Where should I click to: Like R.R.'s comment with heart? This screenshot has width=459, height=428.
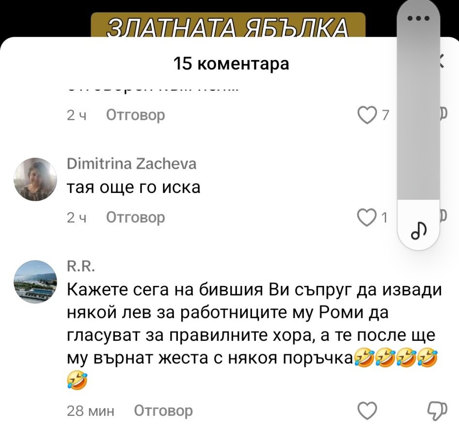(x=367, y=411)
